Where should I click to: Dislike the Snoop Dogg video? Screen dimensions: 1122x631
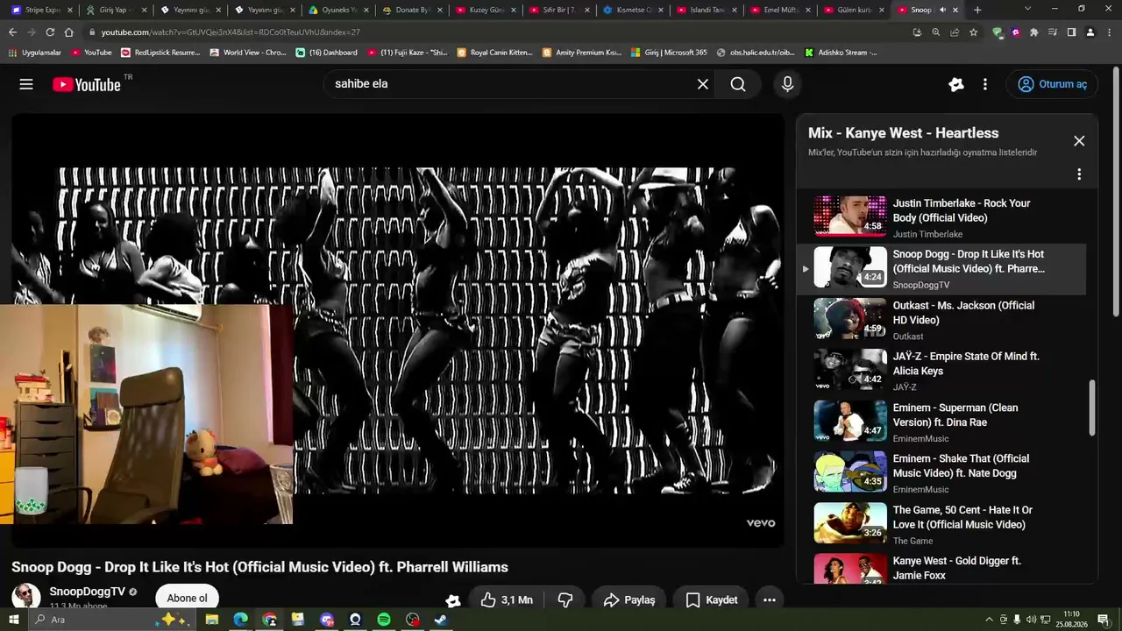pyautogui.click(x=565, y=600)
